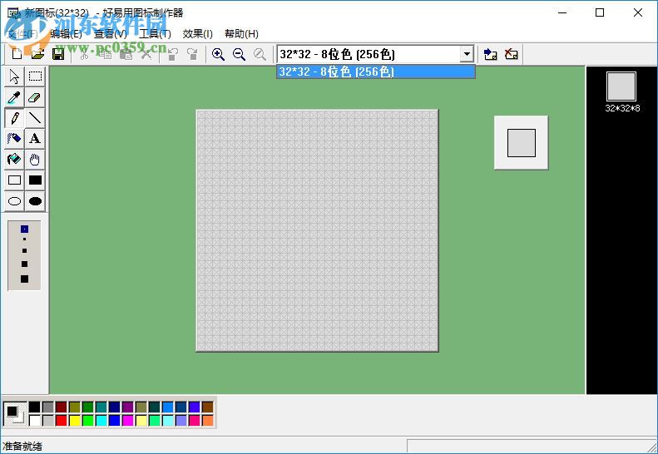Select the arrow pointer tool
The image size is (658, 454).
point(14,76)
